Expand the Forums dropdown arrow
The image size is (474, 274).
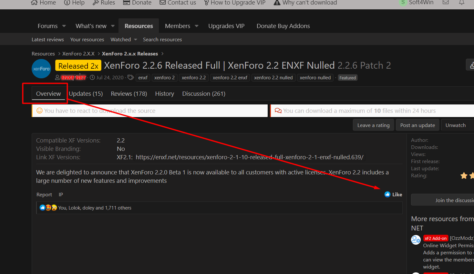coord(64,26)
